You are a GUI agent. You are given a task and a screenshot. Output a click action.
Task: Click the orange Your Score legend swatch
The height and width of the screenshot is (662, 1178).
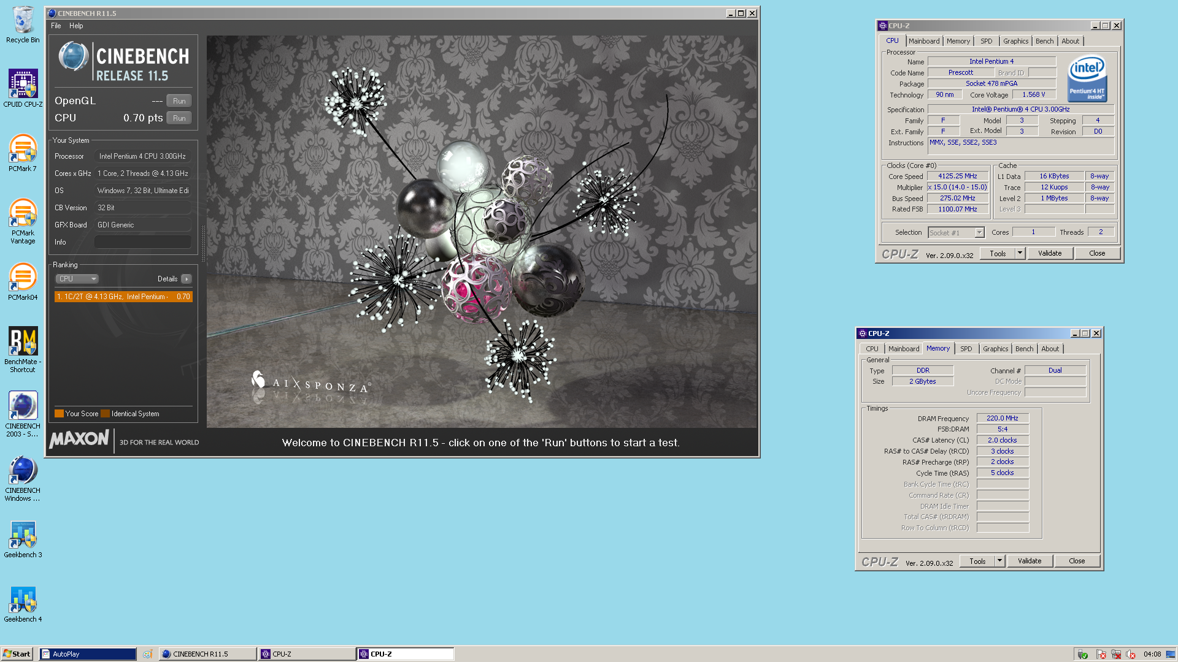[59, 414]
